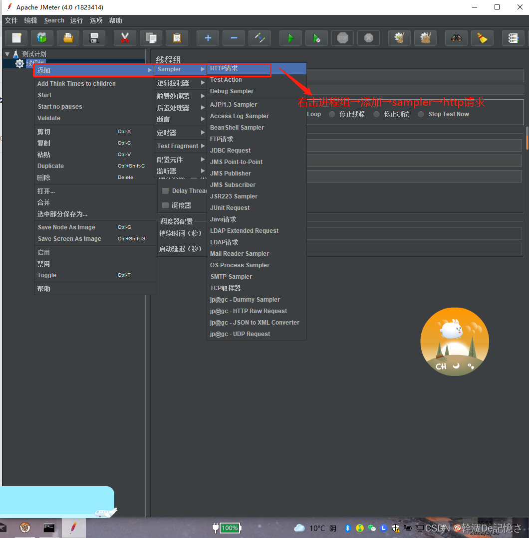Click the Shutdown toolbar icon
Viewport: 529px width, 538px height.
point(369,38)
